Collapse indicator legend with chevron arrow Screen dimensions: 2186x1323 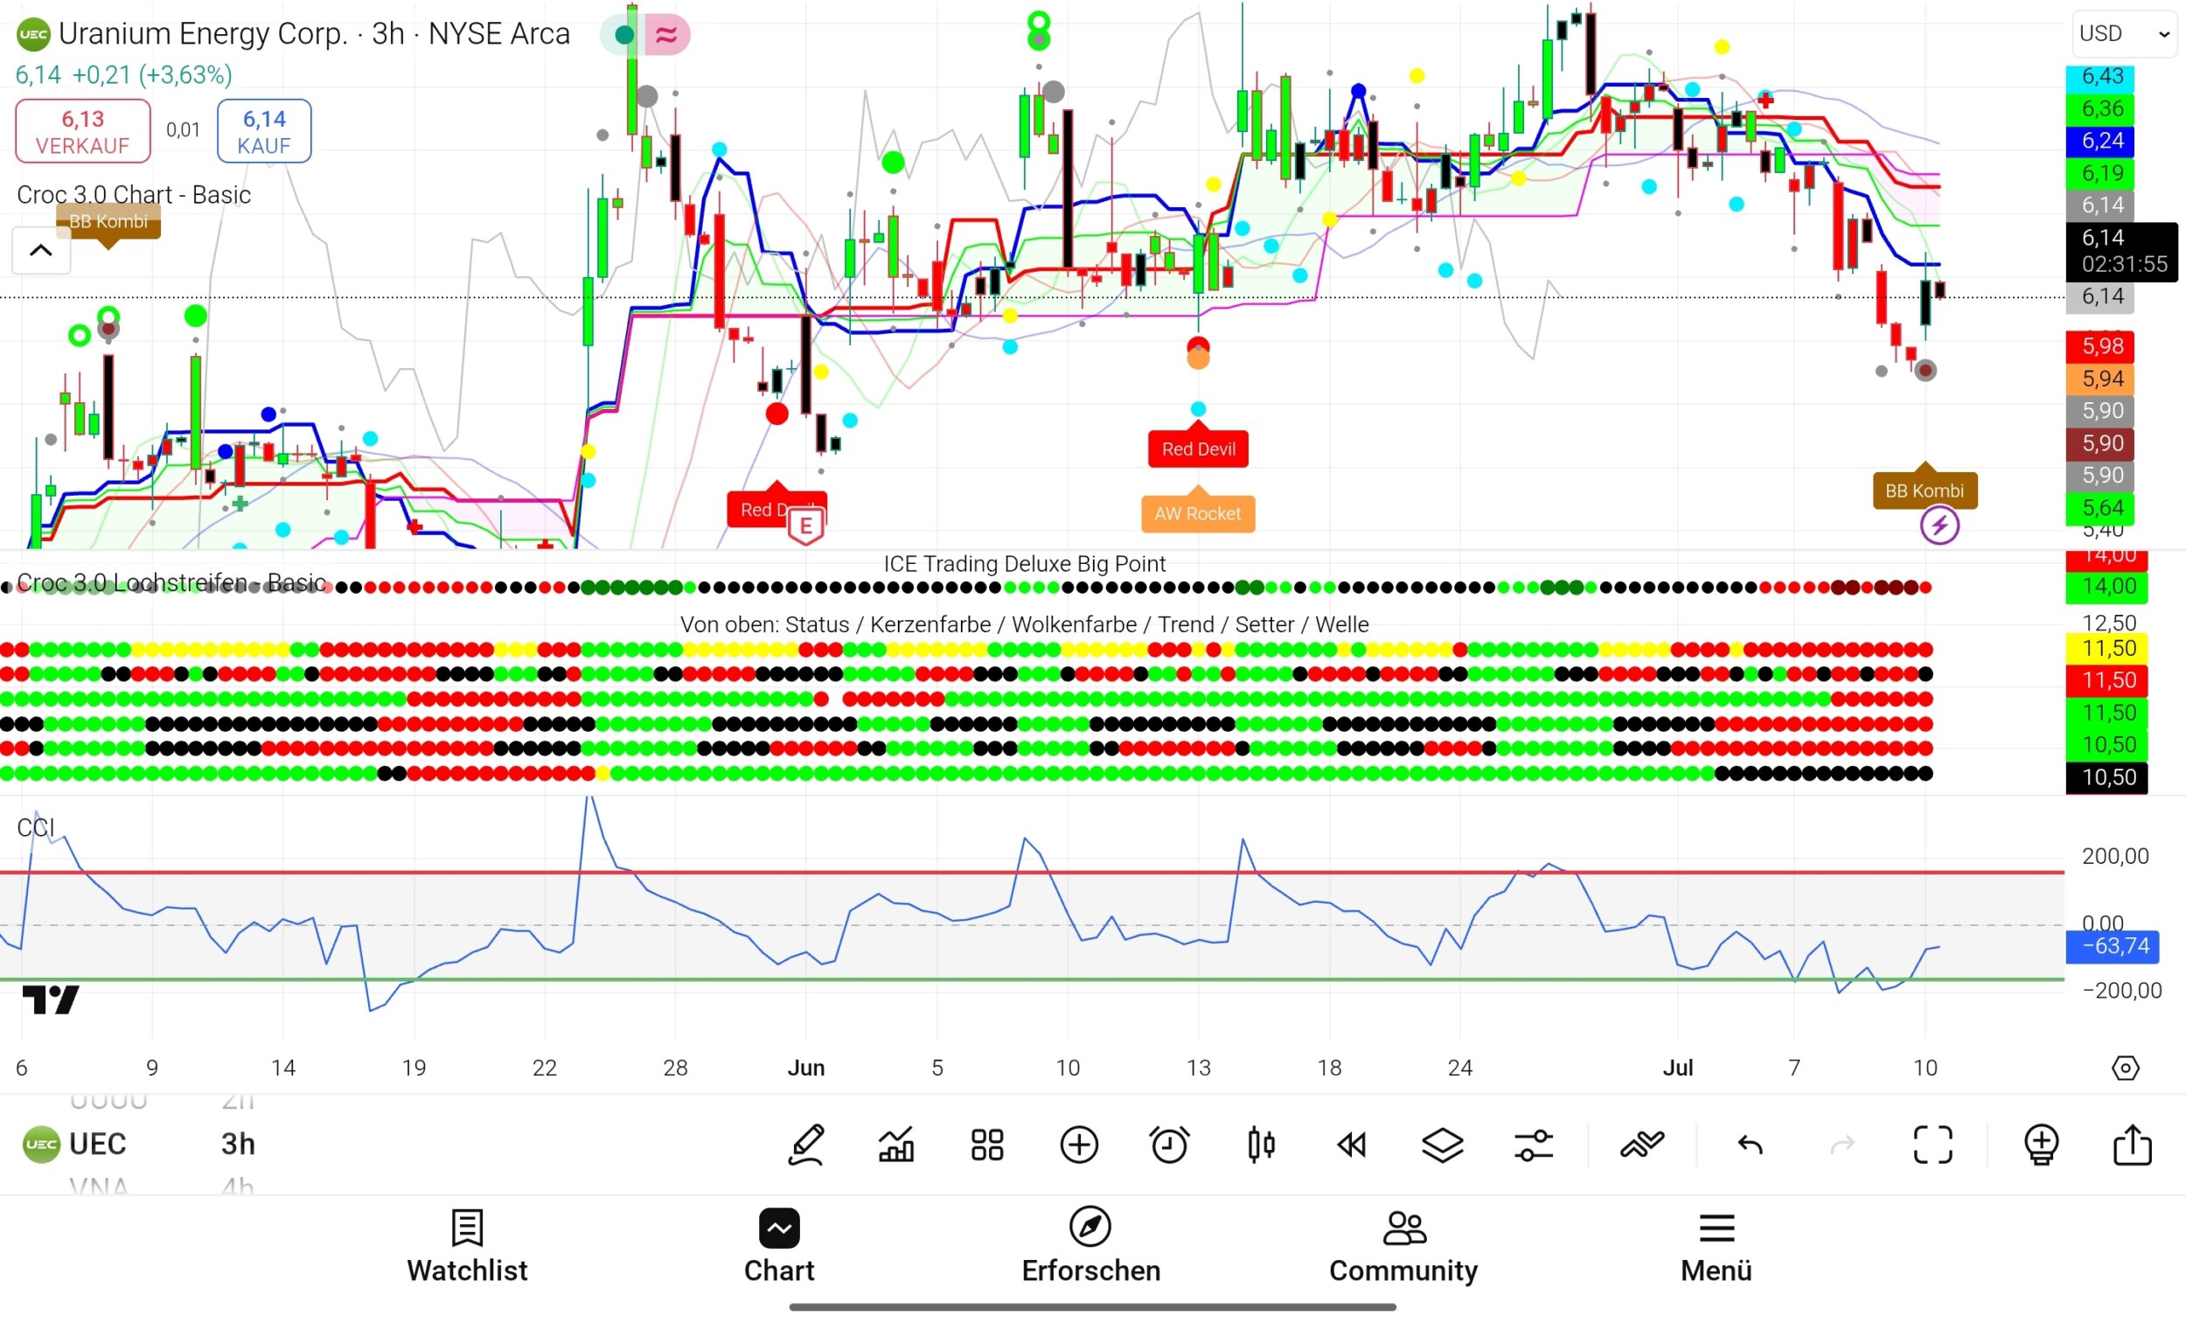pos(41,250)
